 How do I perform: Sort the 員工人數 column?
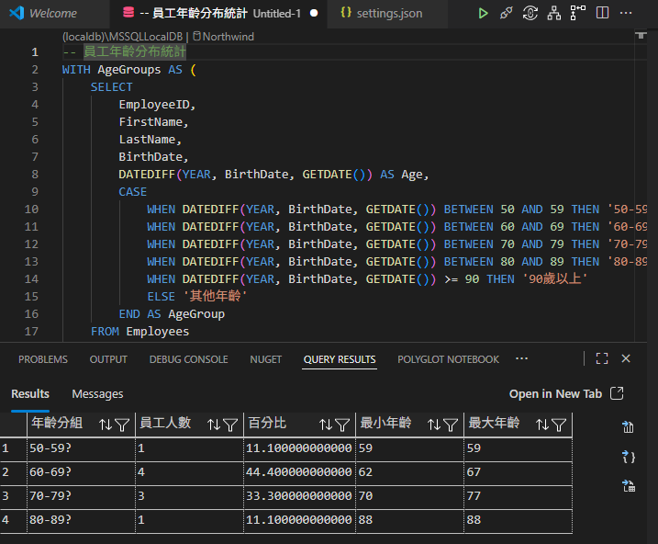click(x=215, y=425)
